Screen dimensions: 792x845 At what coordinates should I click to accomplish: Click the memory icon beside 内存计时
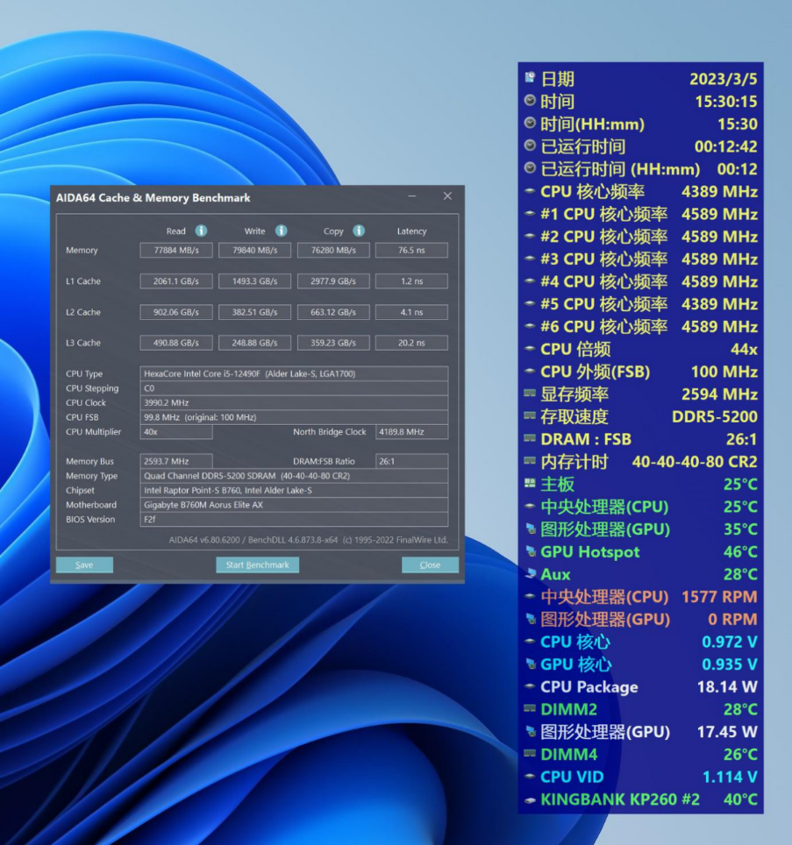coord(530,461)
